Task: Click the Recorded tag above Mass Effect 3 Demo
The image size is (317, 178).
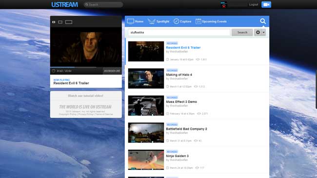Action: [x=172, y=98]
